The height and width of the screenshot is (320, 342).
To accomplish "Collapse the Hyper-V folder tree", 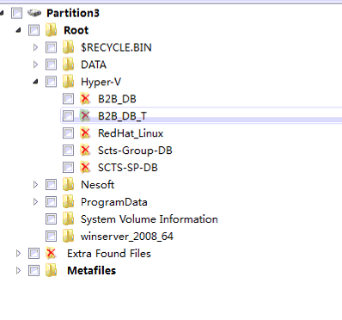I will (35, 82).
